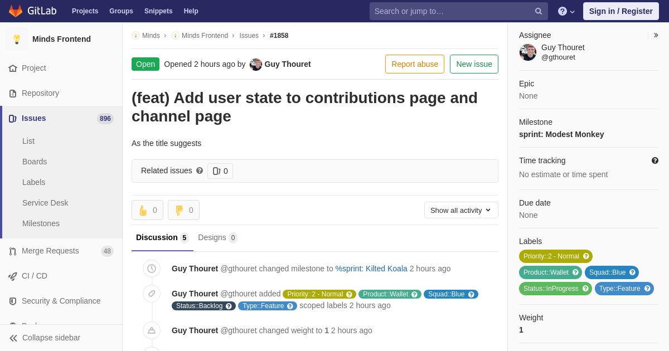Switch to the Discussion tab
669x351 pixels.
pos(162,238)
